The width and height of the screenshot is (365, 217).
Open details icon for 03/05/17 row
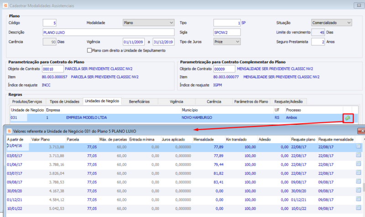click(359, 156)
